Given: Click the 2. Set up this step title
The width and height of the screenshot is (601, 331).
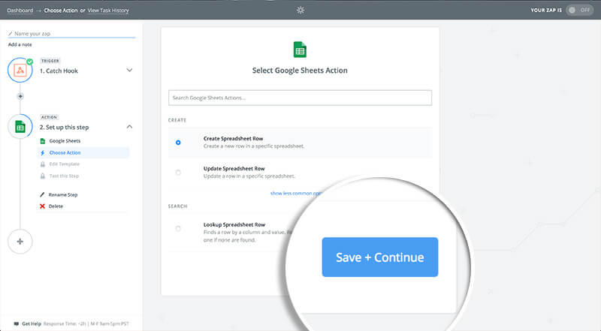Looking at the screenshot, I should (64, 127).
